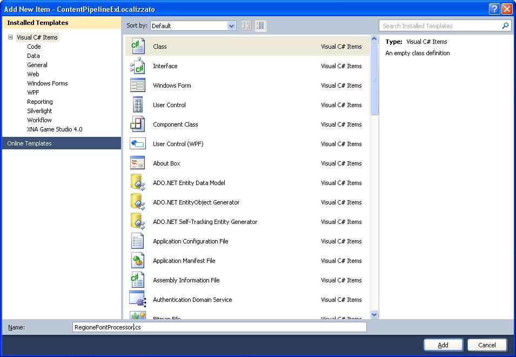Cancel the Add New Item dialog

[x=487, y=345]
